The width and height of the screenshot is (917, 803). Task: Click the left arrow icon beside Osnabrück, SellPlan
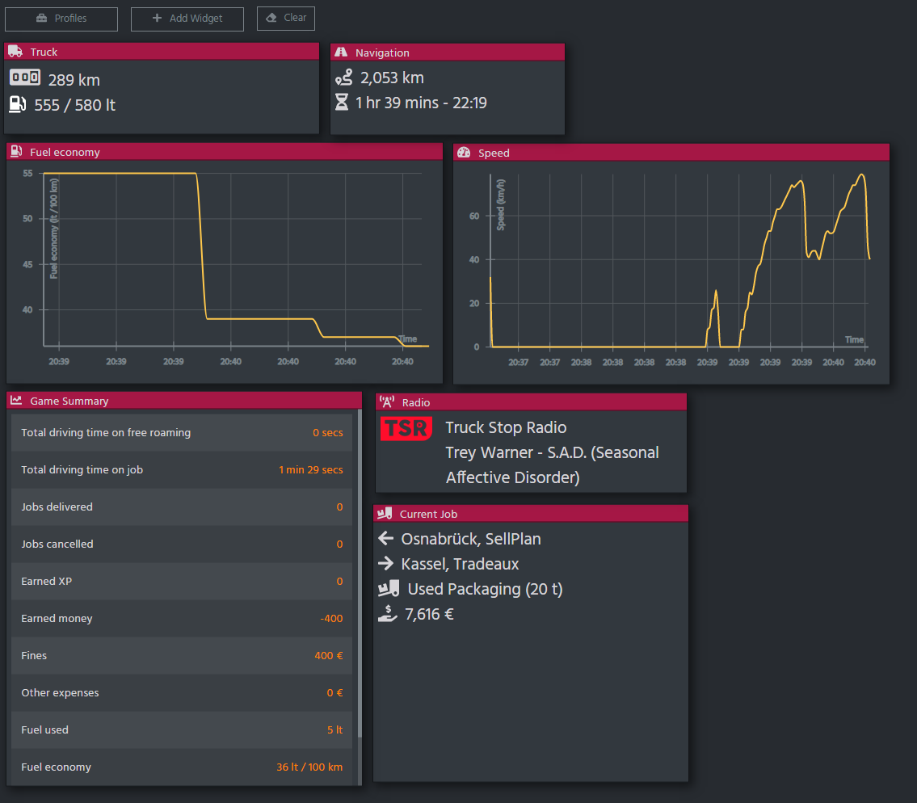tap(387, 538)
